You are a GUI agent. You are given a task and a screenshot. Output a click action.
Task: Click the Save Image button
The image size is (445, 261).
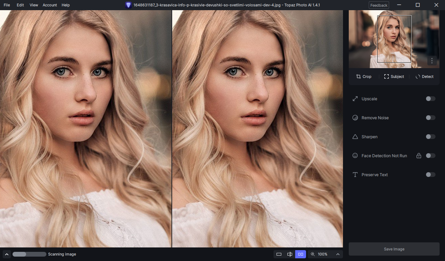[x=394, y=249]
